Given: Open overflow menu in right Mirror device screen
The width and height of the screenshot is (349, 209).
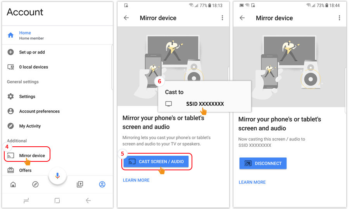Looking at the screenshot, I should point(339,18).
